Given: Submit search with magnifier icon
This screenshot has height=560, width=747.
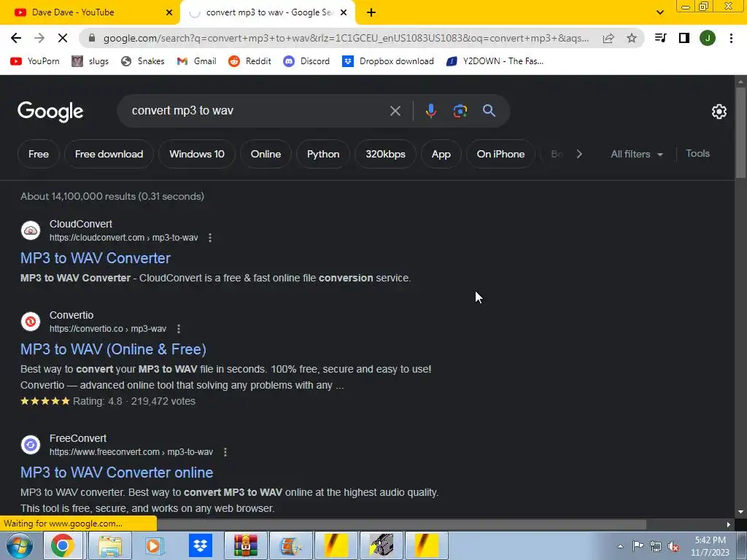Looking at the screenshot, I should pos(489,111).
